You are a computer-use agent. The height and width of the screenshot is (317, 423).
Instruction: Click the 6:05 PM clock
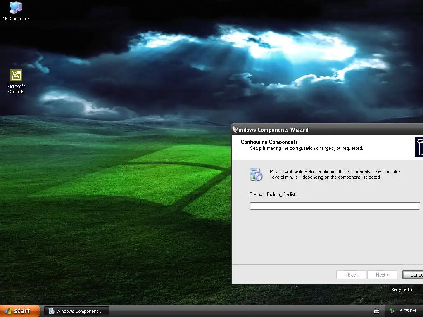click(x=407, y=311)
